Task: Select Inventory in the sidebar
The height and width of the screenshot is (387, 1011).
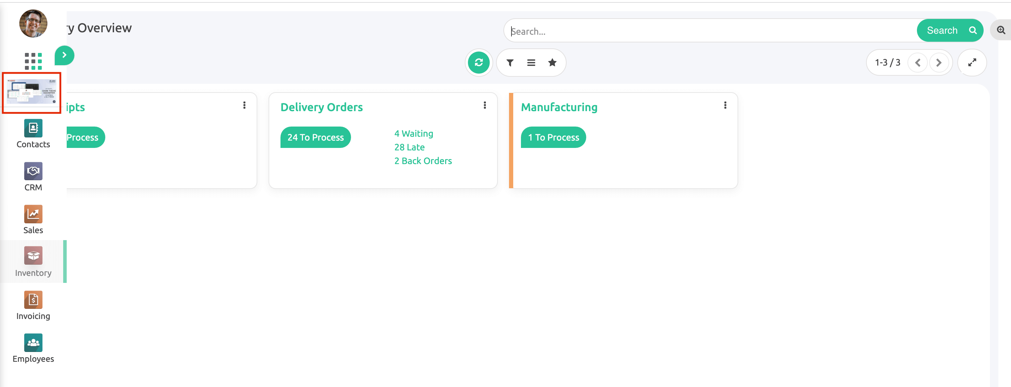Action: (33, 262)
